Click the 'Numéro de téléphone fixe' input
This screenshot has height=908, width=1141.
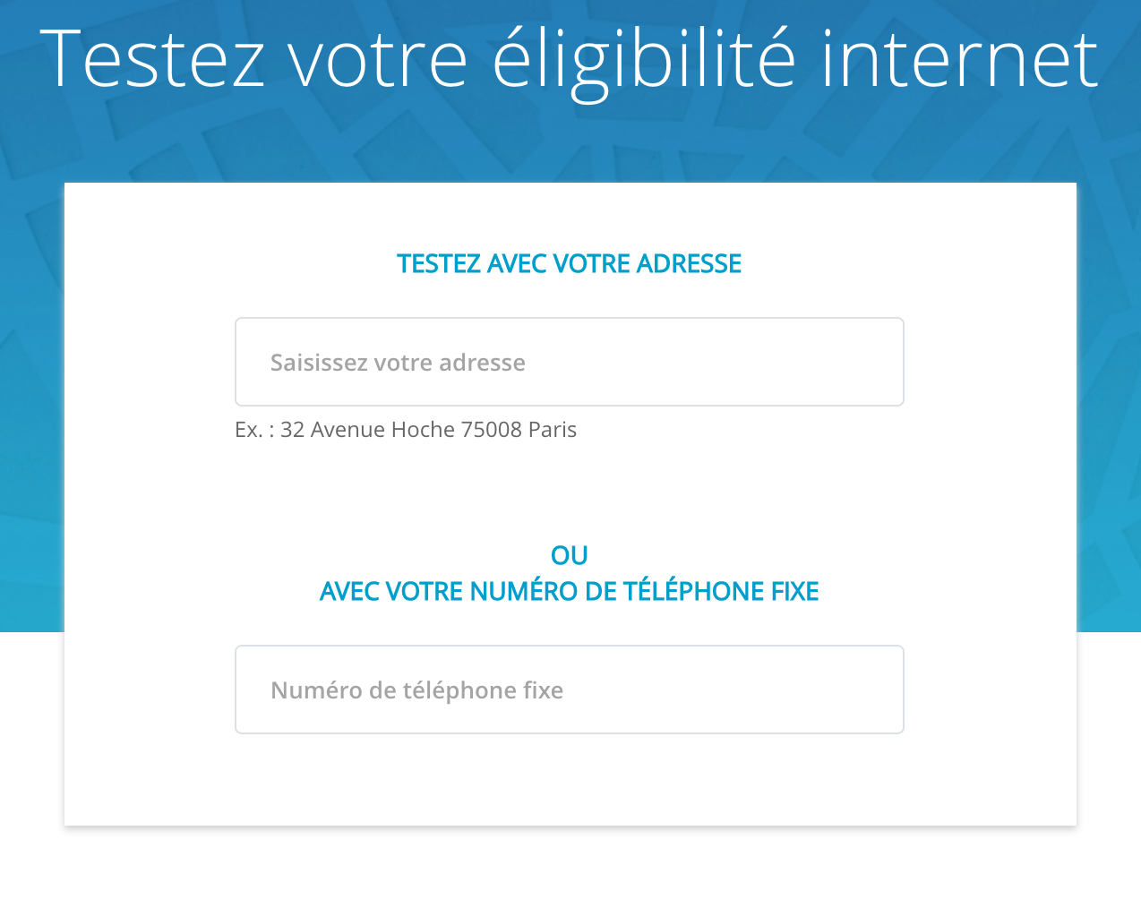[x=569, y=690]
